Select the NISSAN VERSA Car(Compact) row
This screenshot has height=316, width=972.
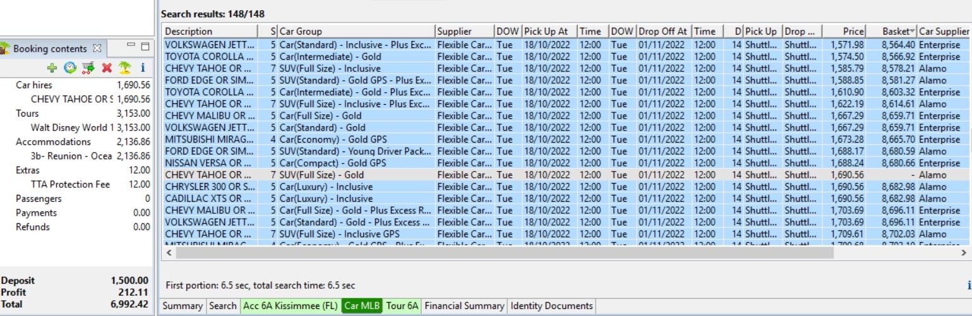[x=567, y=163]
